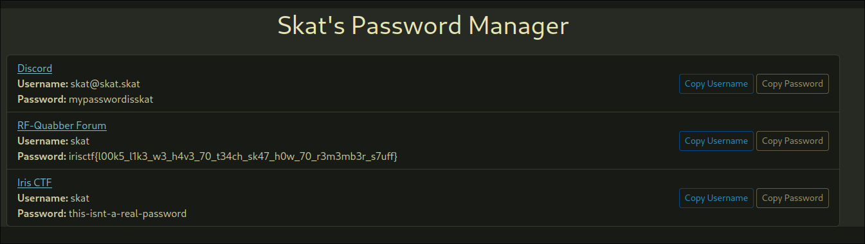Click the mypasswordisskat password text
This screenshot has height=244, width=865.
click(x=111, y=100)
